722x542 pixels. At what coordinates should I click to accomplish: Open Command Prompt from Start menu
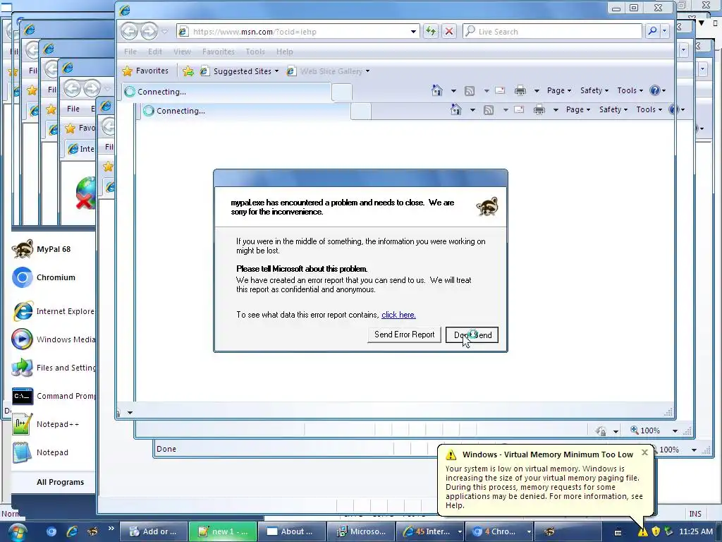tap(53, 396)
